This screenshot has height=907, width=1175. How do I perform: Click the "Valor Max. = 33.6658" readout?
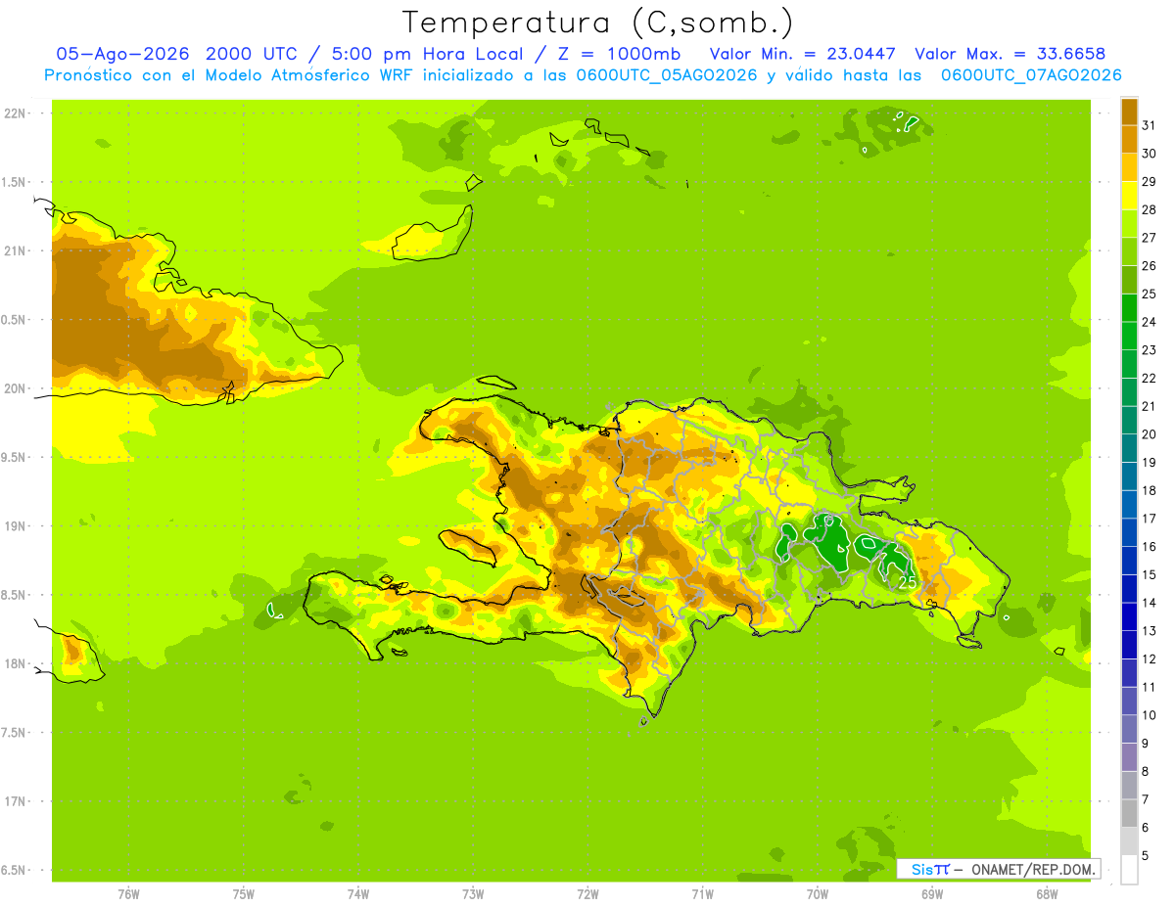(x=1010, y=54)
